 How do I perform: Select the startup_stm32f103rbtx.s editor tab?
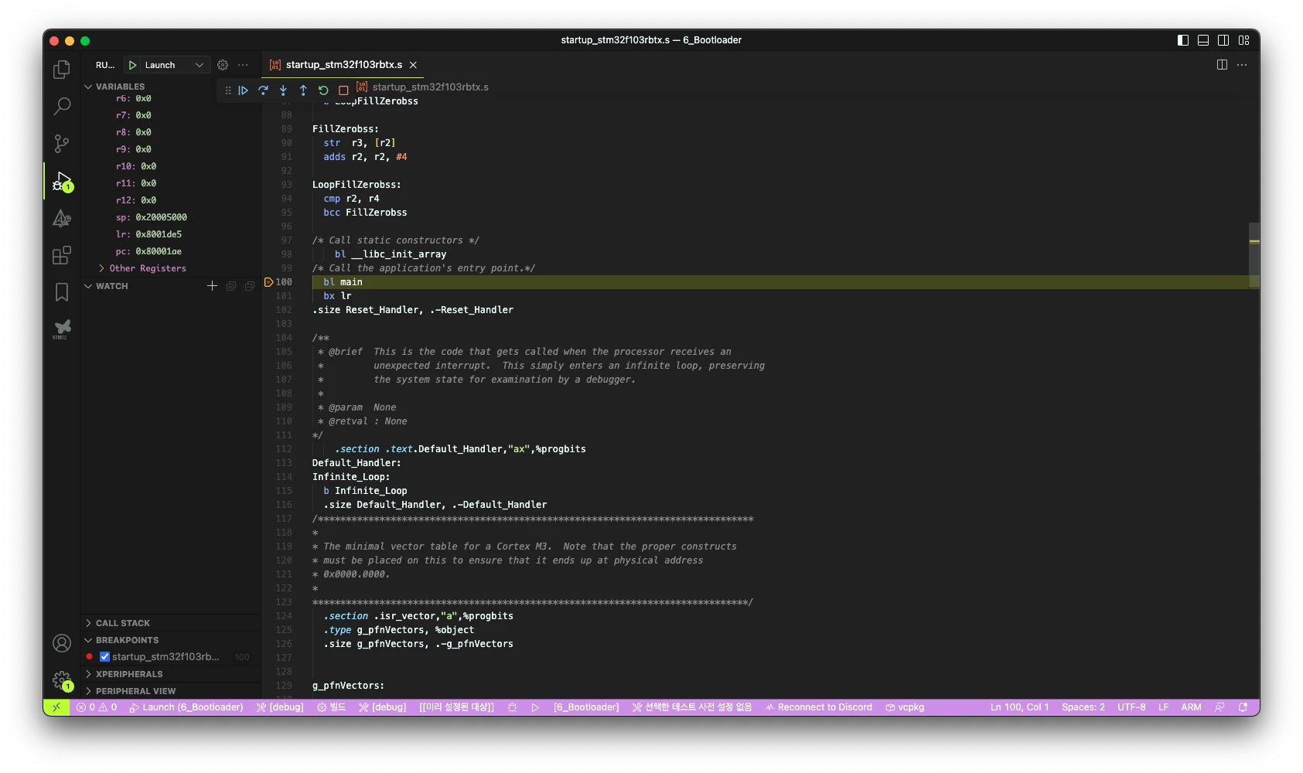tap(343, 65)
